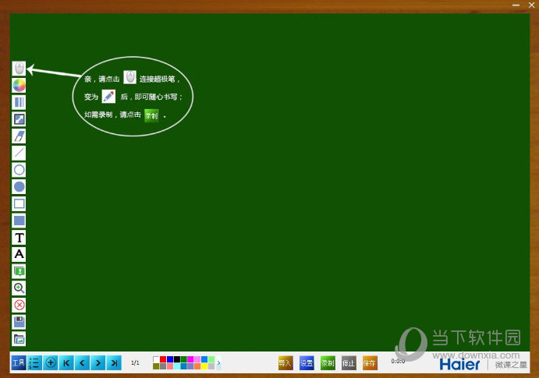Pick the light green color swatch
The width and height of the screenshot is (539, 378).
coord(211,359)
